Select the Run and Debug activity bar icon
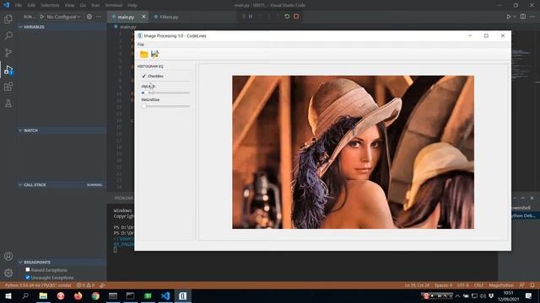 click(8, 70)
